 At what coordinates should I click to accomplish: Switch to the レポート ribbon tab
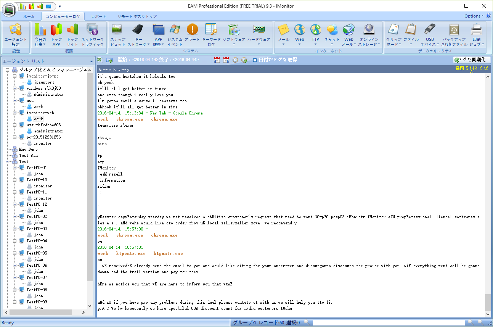(99, 16)
